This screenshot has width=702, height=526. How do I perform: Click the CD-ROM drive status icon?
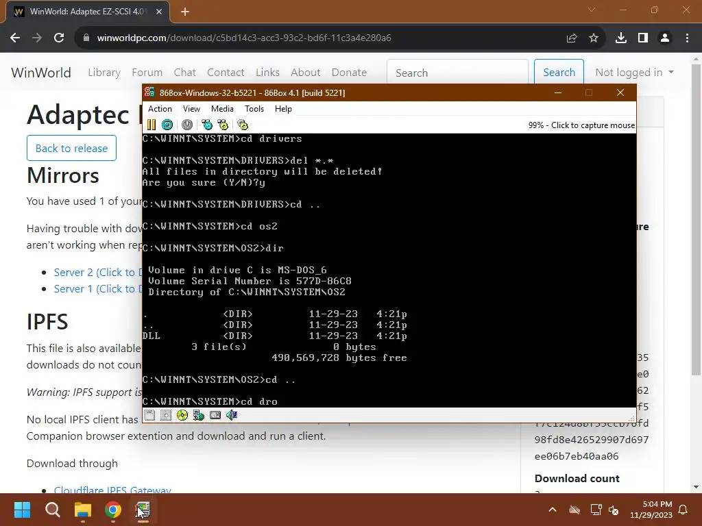pyautogui.click(x=182, y=416)
